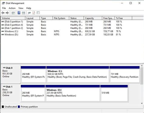This screenshot has height=113, width=144.
Task: Maximize the Disk Management window
Action: pyautogui.click(x=131, y=3)
